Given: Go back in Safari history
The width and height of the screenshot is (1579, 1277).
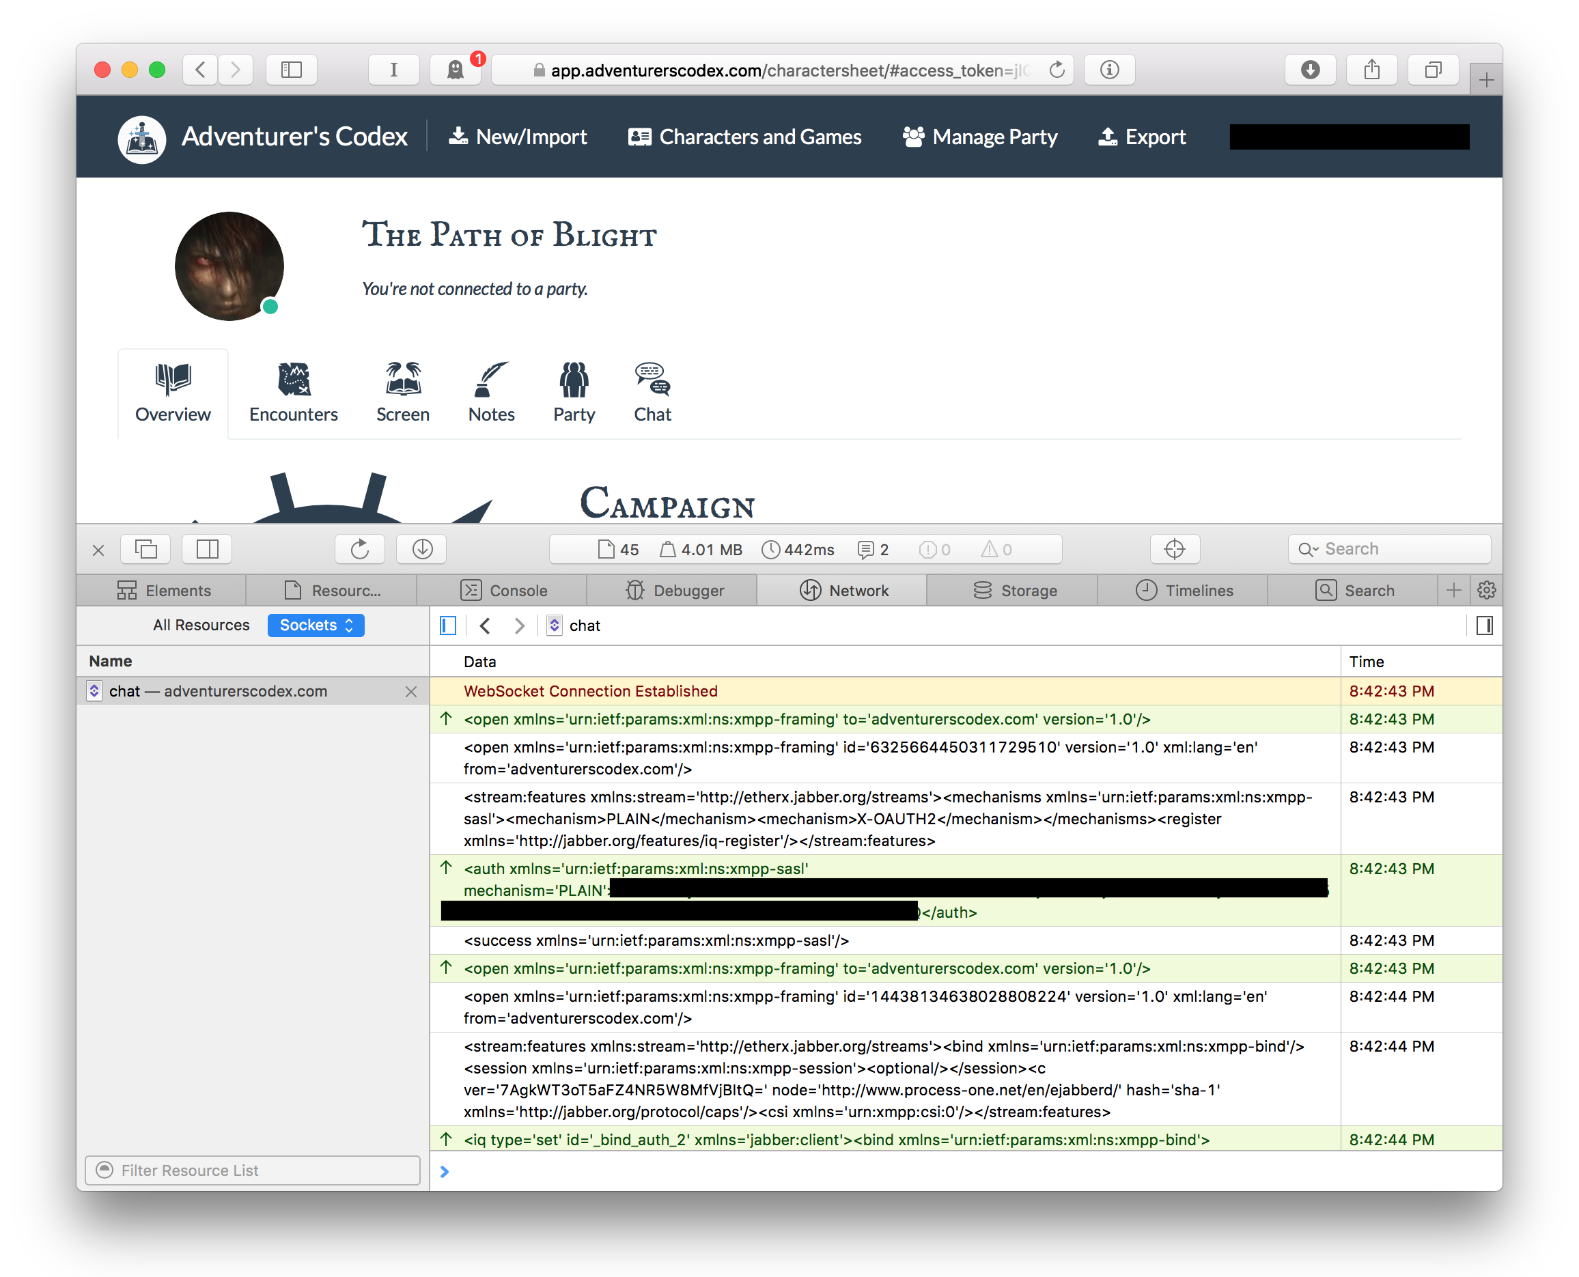Looking at the screenshot, I should click(200, 70).
